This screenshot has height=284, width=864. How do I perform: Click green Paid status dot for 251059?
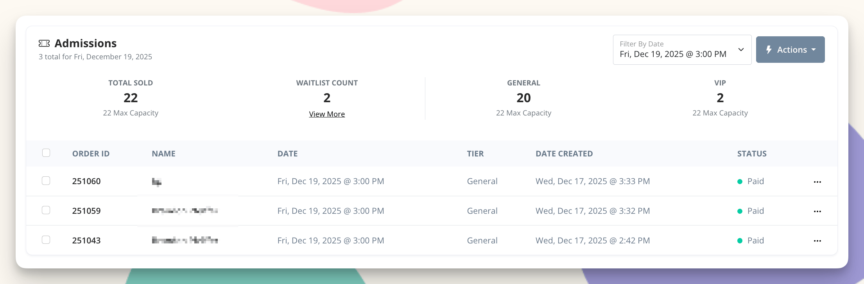click(x=740, y=211)
